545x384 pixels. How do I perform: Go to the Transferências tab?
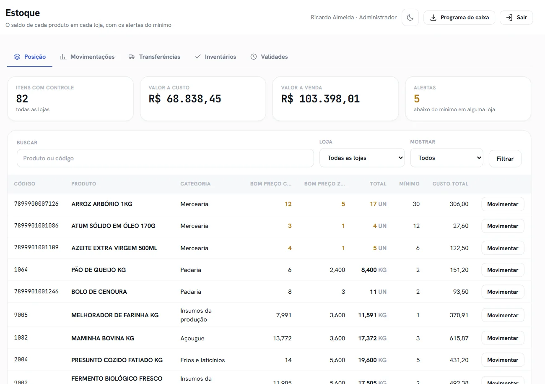154,57
